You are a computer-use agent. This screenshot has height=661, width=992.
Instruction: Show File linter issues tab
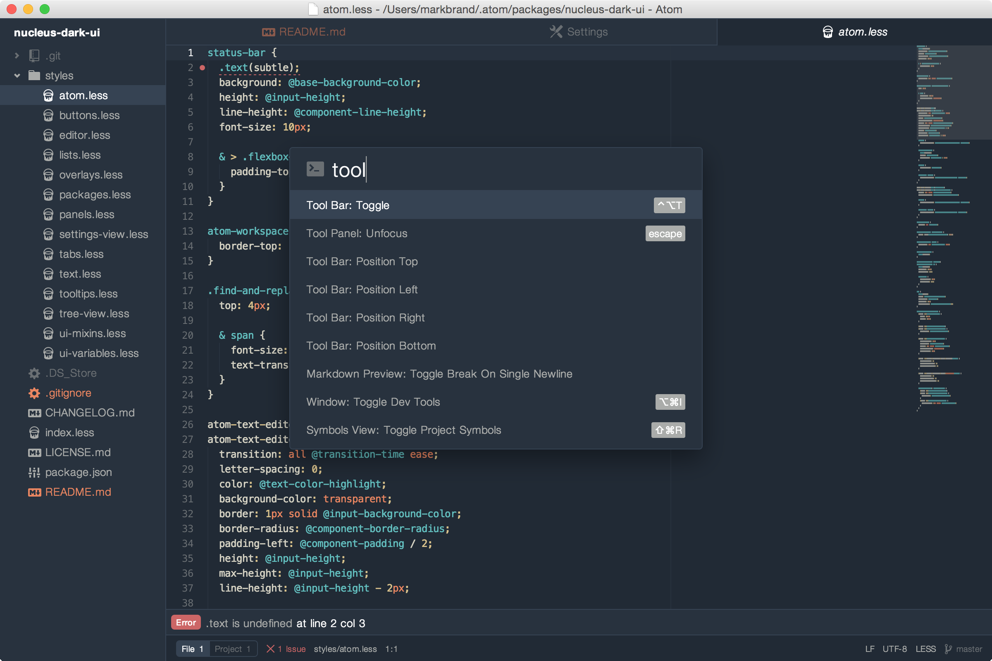click(192, 649)
